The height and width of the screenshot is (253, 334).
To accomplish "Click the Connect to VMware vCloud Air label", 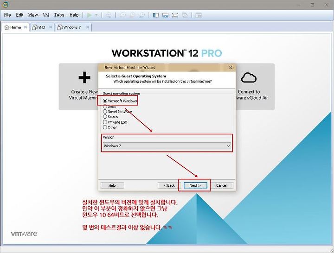I will pyautogui.click(x=251, y=95).
